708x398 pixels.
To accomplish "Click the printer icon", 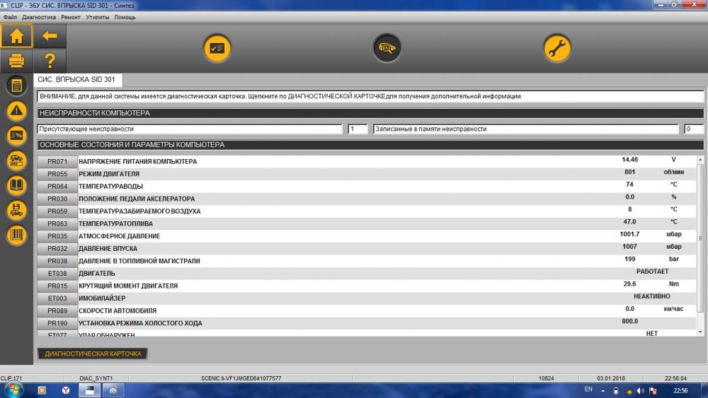I will click(17, 60).
